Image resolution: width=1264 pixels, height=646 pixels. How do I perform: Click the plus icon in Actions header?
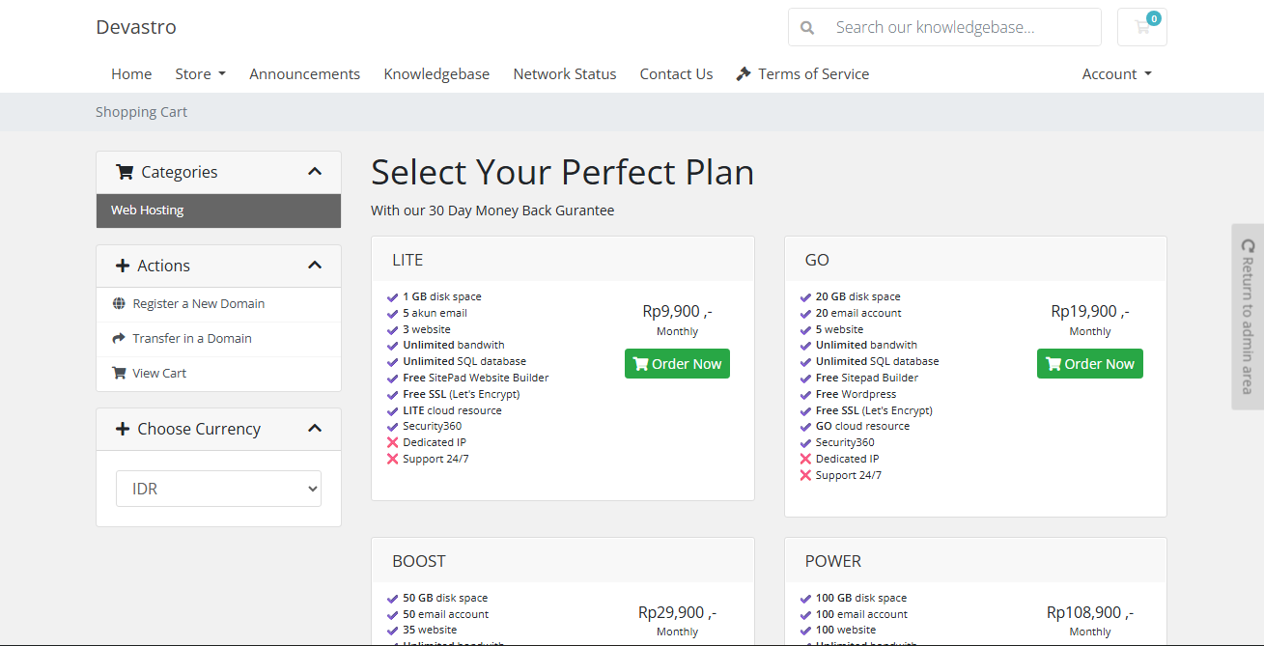(123, 267)
